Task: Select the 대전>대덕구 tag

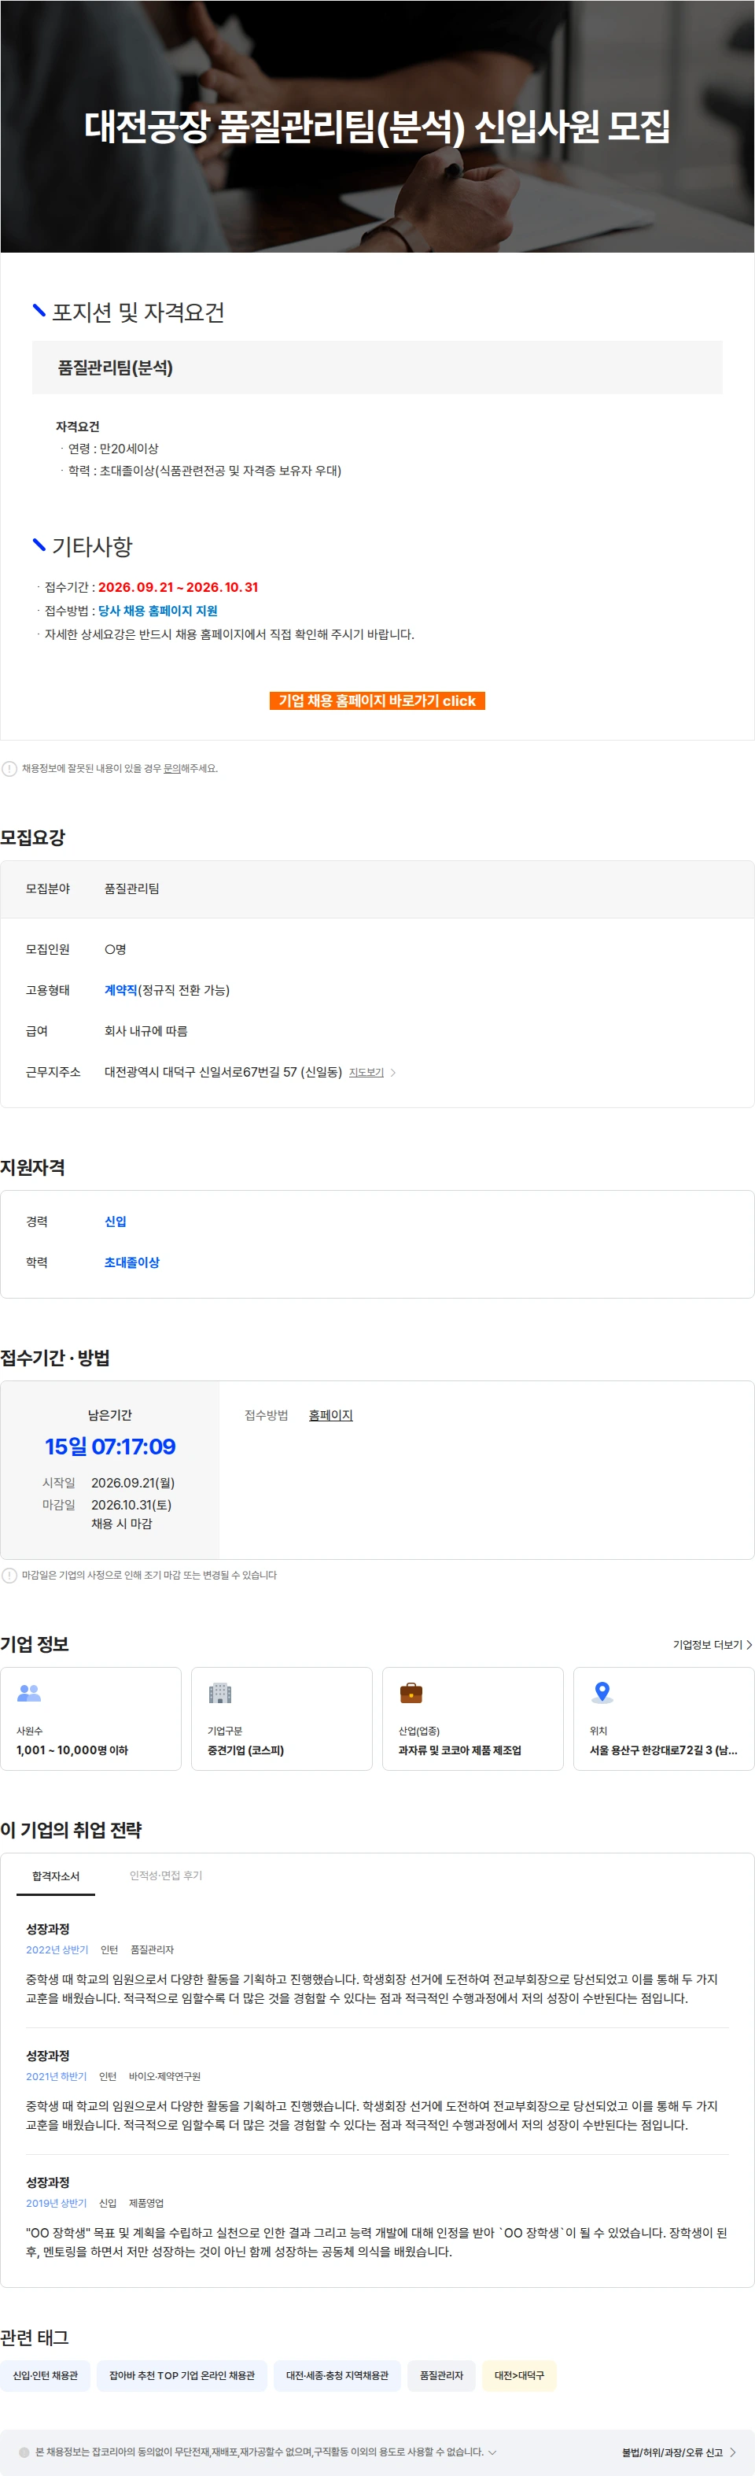Action: pos(519,2376)
